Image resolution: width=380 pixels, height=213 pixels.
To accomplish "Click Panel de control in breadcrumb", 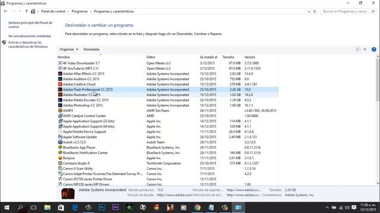I will [53, 11].
